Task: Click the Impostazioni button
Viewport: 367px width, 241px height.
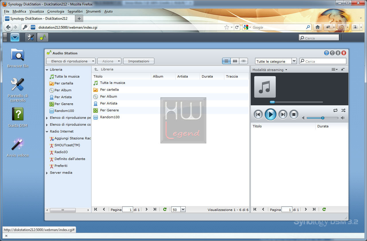Action: pos(139,61)
